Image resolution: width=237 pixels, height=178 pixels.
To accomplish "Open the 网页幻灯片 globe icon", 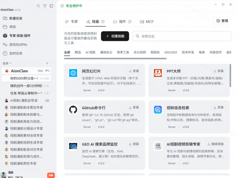I will 73,73.
